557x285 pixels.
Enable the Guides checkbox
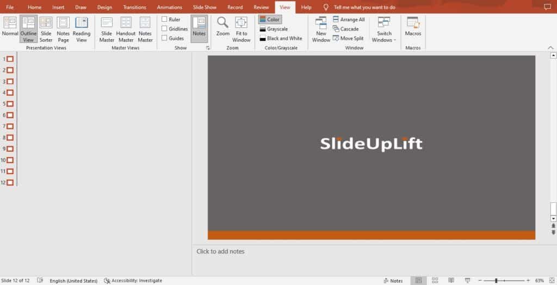(x=164, y=38)
